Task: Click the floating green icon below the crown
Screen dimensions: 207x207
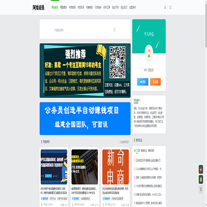Action: (x=201, y=179)
